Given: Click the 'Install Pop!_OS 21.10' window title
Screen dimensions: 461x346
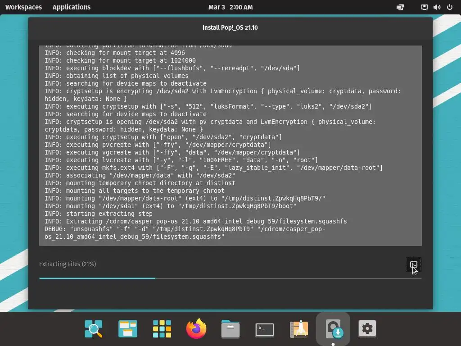Looking at the screenshot, I should (230, 27).
